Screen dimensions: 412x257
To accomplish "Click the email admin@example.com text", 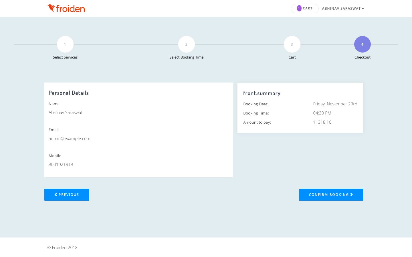I will (70, 138).
